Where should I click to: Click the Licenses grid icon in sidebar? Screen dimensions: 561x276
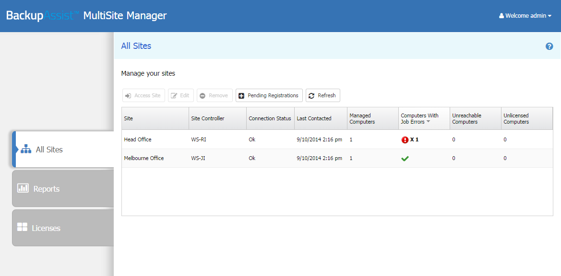coord(22,227)
